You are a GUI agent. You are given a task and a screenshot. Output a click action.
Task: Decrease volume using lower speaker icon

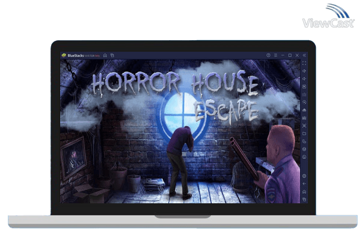click(304, 79)
